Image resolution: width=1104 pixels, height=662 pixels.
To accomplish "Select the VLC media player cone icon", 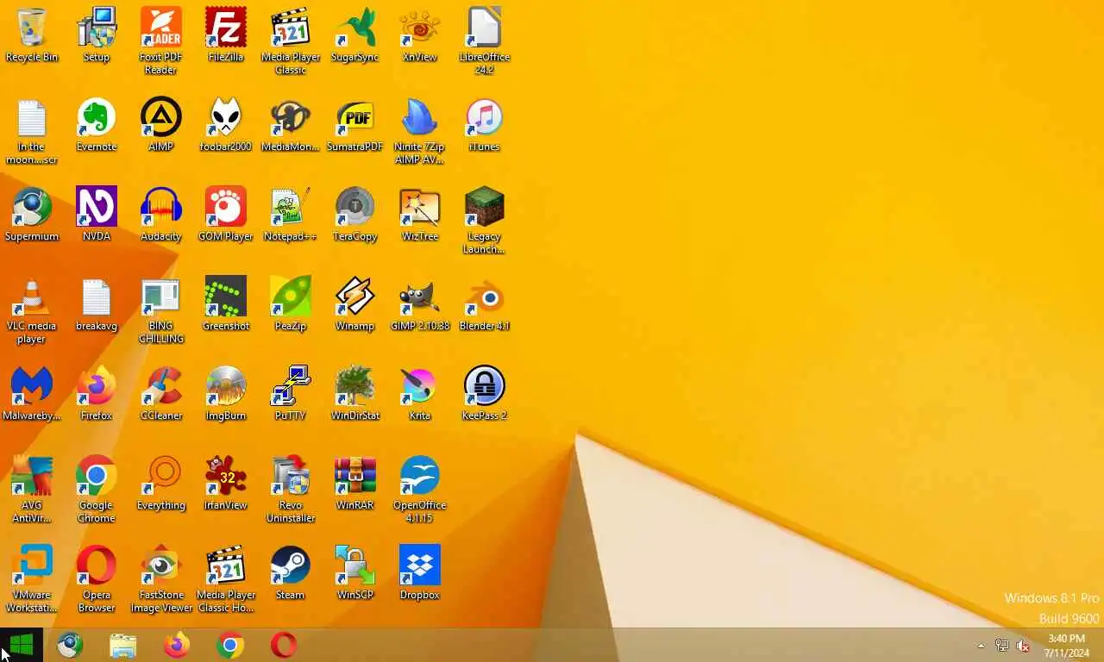I will click(x=32, y=297).
